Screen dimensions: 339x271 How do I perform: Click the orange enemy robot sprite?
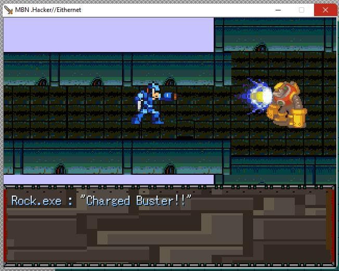286,105
